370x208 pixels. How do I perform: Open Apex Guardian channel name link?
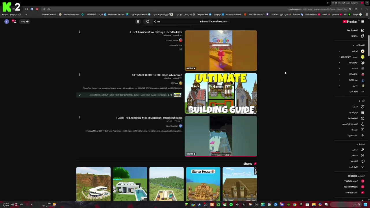pos(172,126)
